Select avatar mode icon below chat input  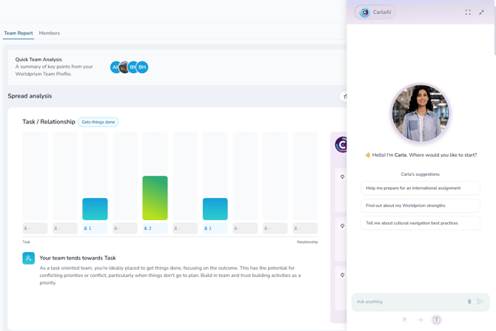[x=405, y=320]
